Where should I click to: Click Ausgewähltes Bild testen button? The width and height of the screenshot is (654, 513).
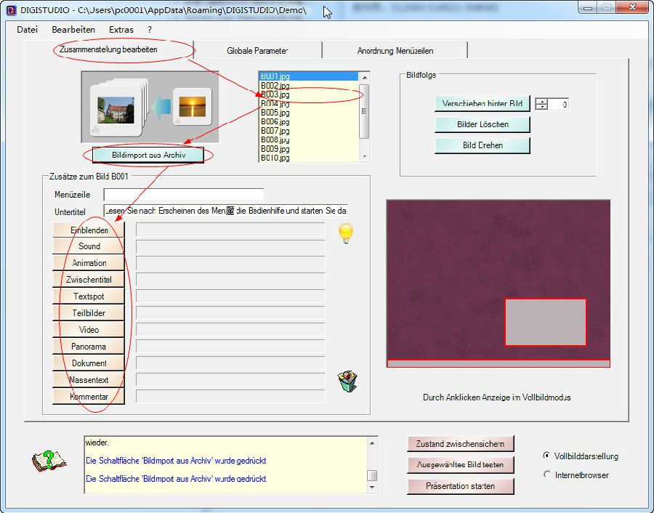pos(461,464)
